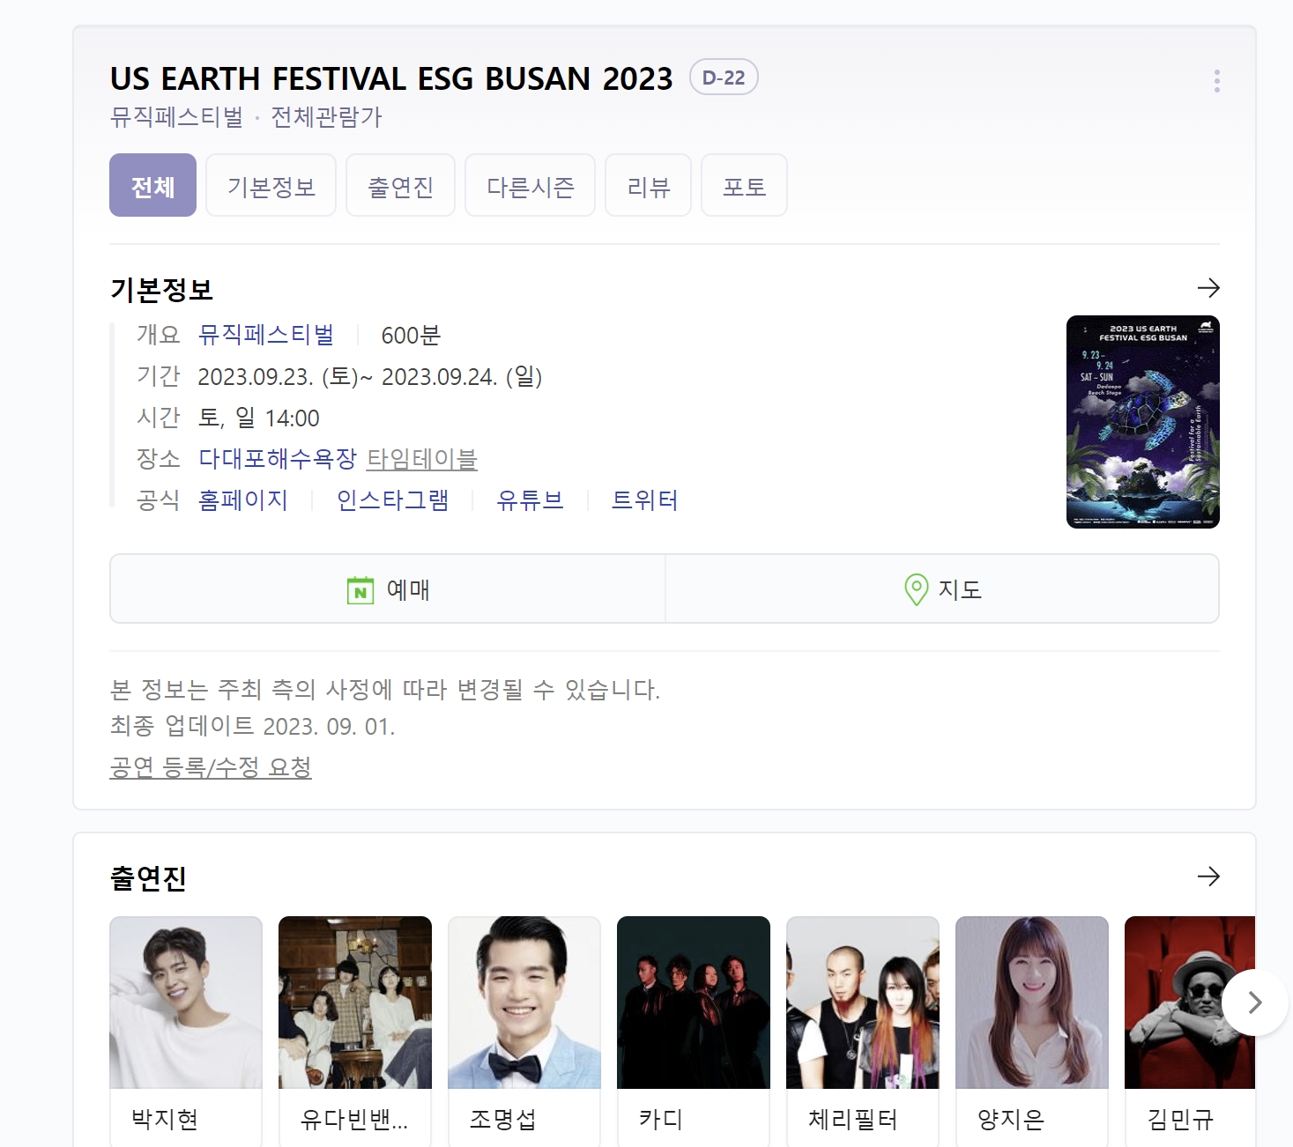
Task: Switch to the 기본정보 tab
Action: (271, 185)
